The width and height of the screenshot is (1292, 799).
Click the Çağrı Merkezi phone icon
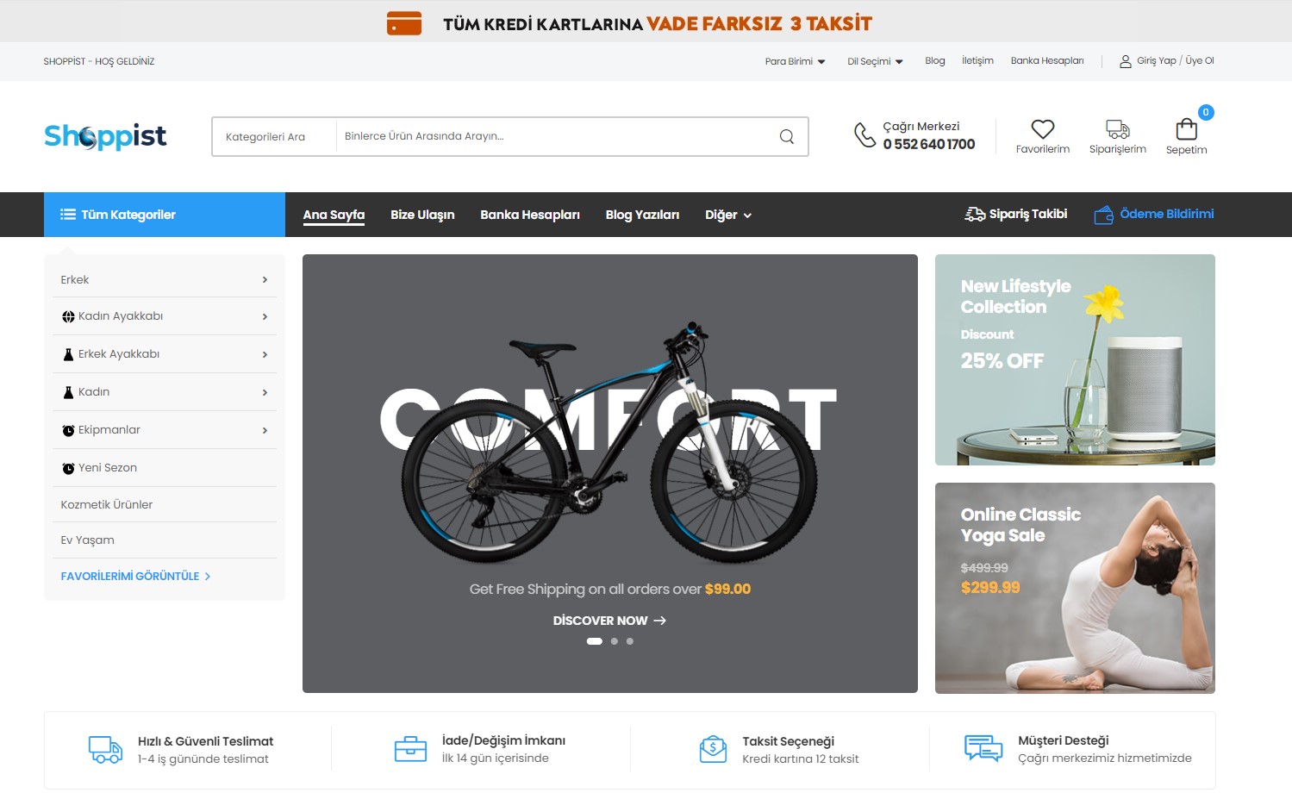point(864,135)
